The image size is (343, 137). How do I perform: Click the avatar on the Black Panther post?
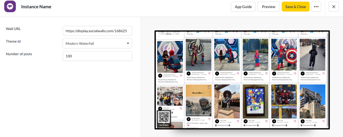pyautogui.click(x=302, y=73)
